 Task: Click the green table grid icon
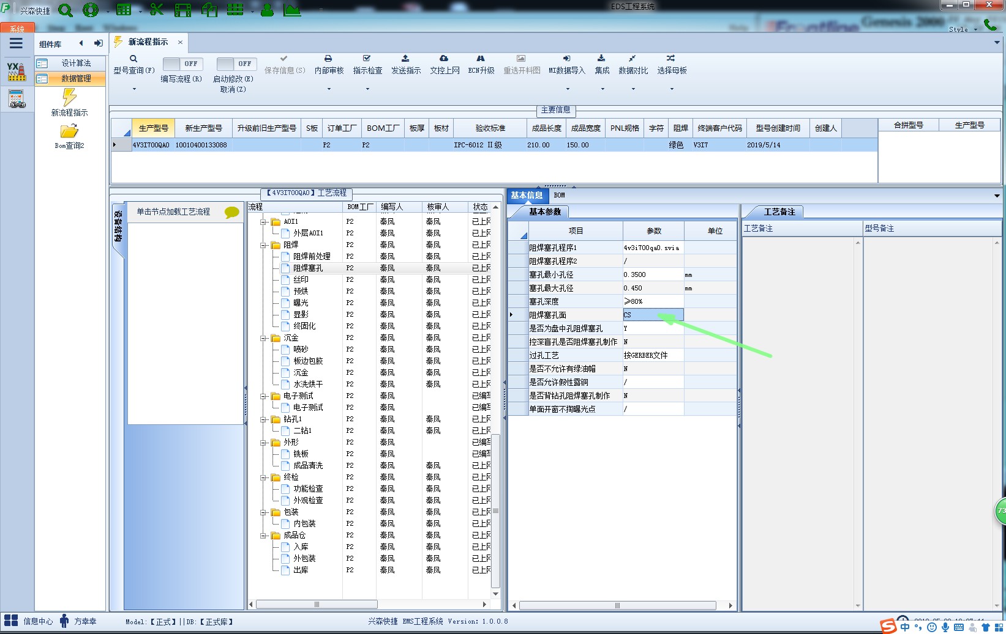tap(124, 10)
